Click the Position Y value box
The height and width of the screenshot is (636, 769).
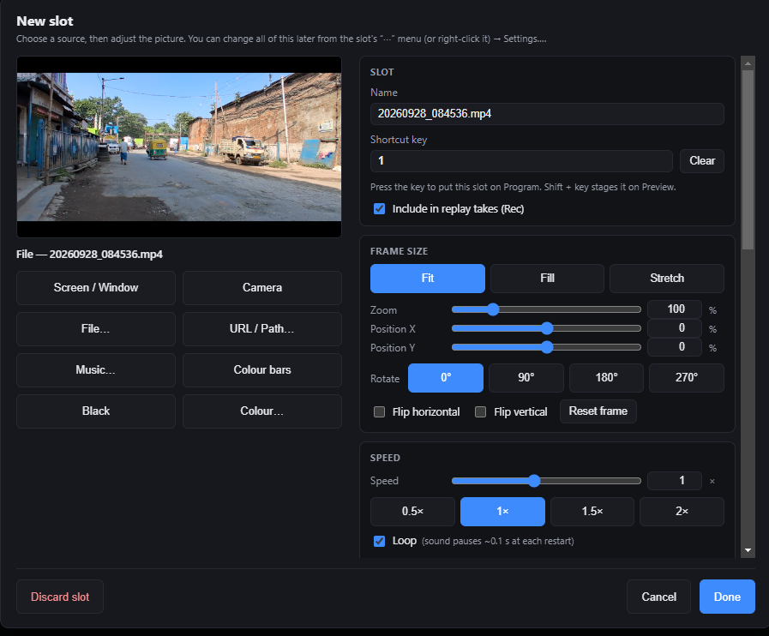click(675, 347)
